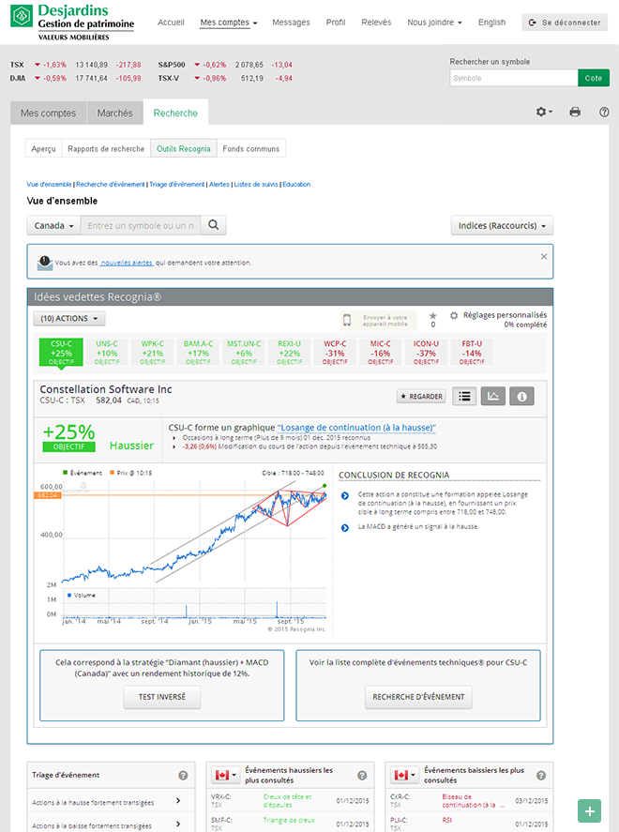
Task: Click the Cote quote button
Action: pos(594,78)
